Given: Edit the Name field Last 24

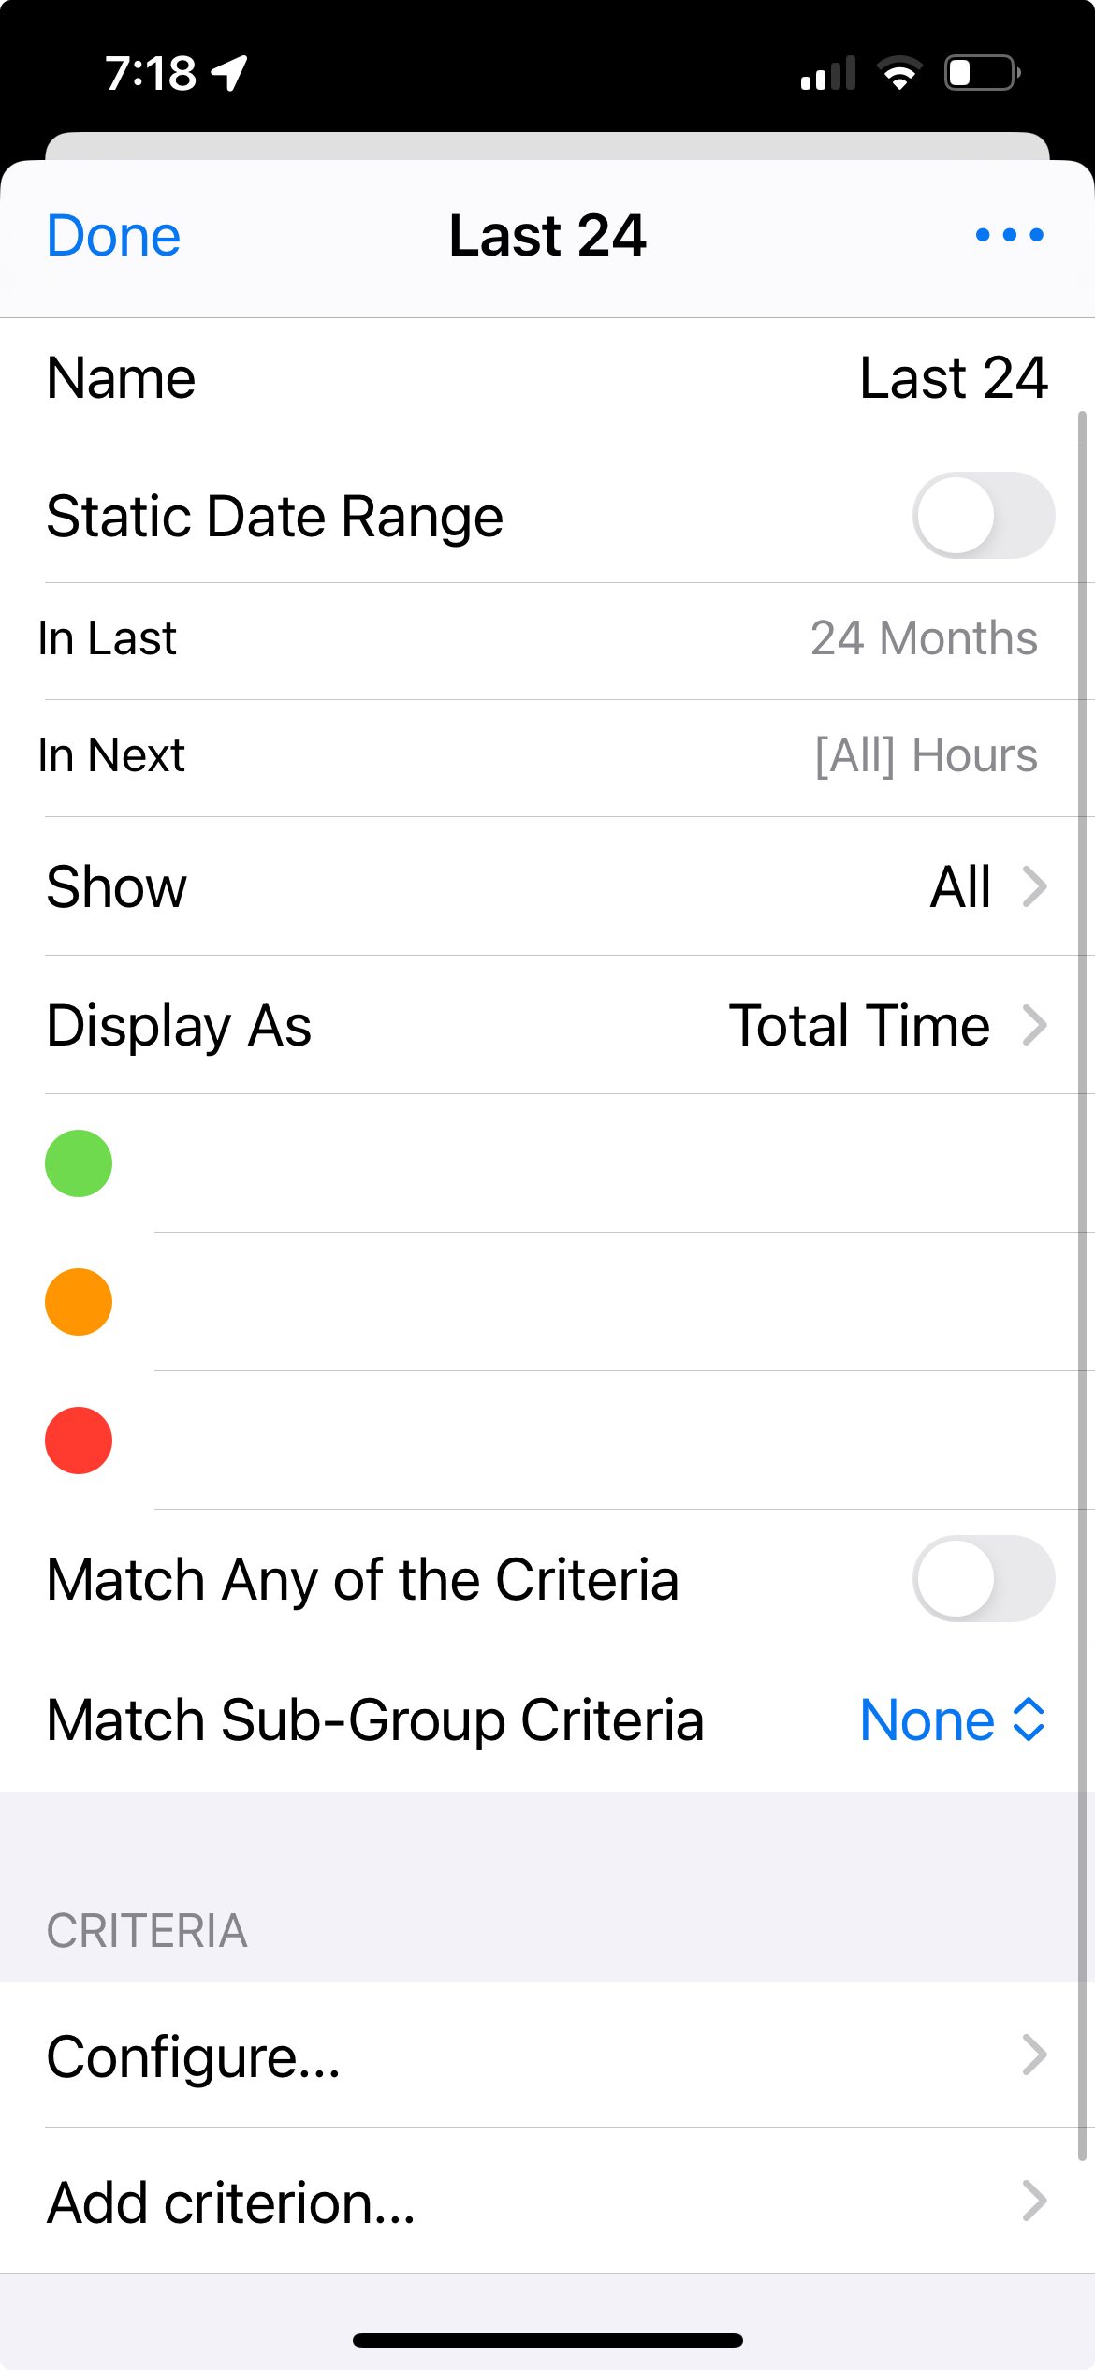Looking at the screenshot, I should tap(547, 379).
